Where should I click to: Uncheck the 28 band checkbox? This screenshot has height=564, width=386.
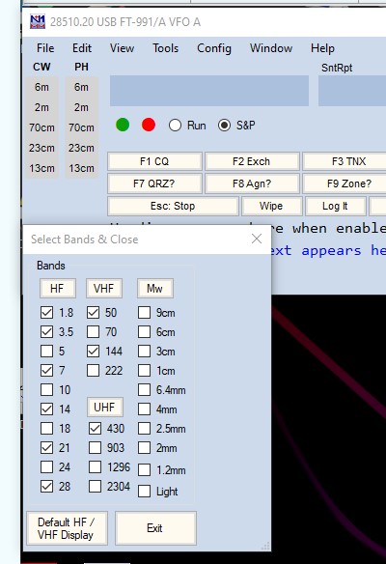[x=46, y=487]
